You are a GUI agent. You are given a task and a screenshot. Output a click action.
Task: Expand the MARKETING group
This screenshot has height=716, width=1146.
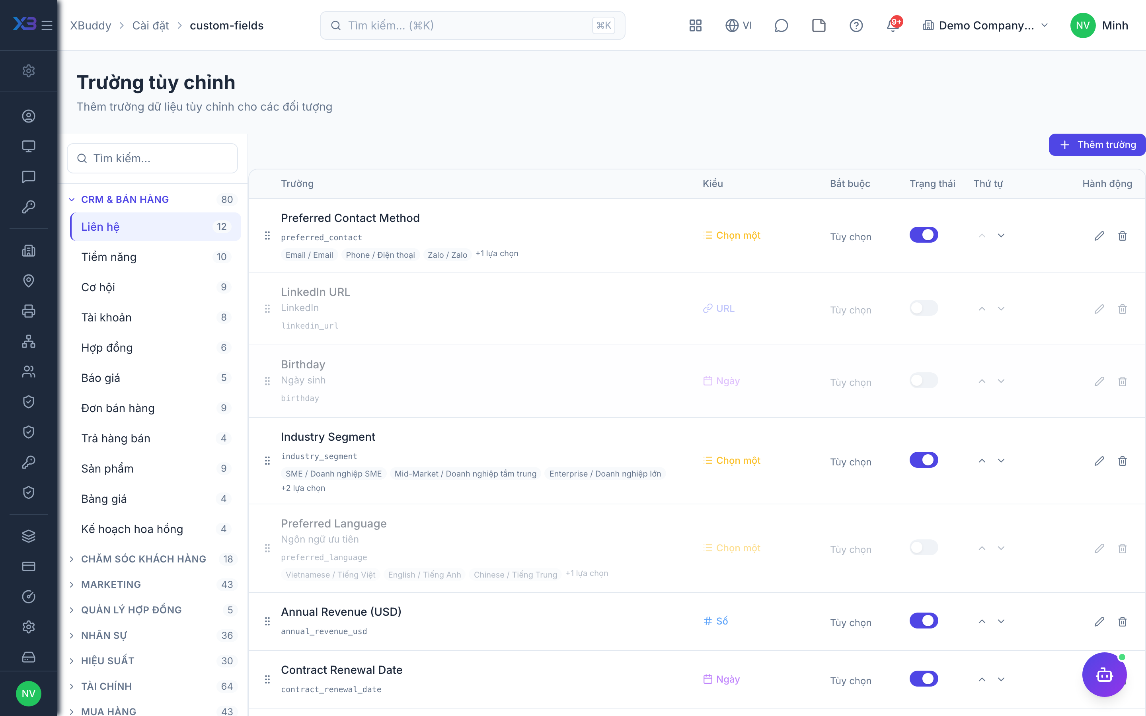click(x=152, y=584)
